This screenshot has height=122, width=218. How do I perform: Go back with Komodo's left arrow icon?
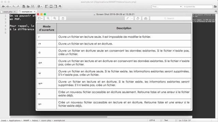[x=3, y=6]
